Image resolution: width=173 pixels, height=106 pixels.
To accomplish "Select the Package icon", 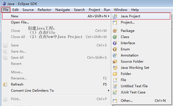I will click(115, 31).
